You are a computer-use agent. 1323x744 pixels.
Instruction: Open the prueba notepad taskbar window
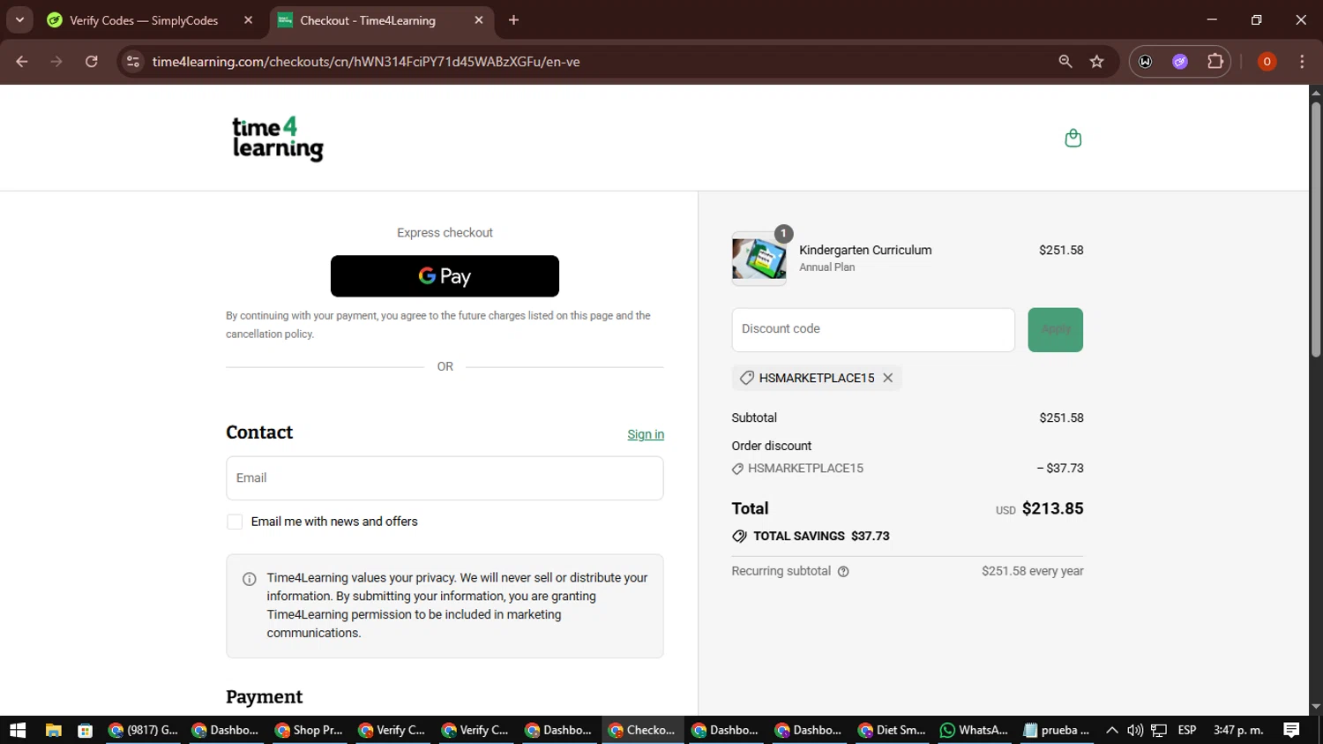tap(1057, 730)
